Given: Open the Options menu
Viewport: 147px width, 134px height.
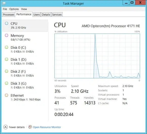Looking at the screenshot, I should [14, 9].
